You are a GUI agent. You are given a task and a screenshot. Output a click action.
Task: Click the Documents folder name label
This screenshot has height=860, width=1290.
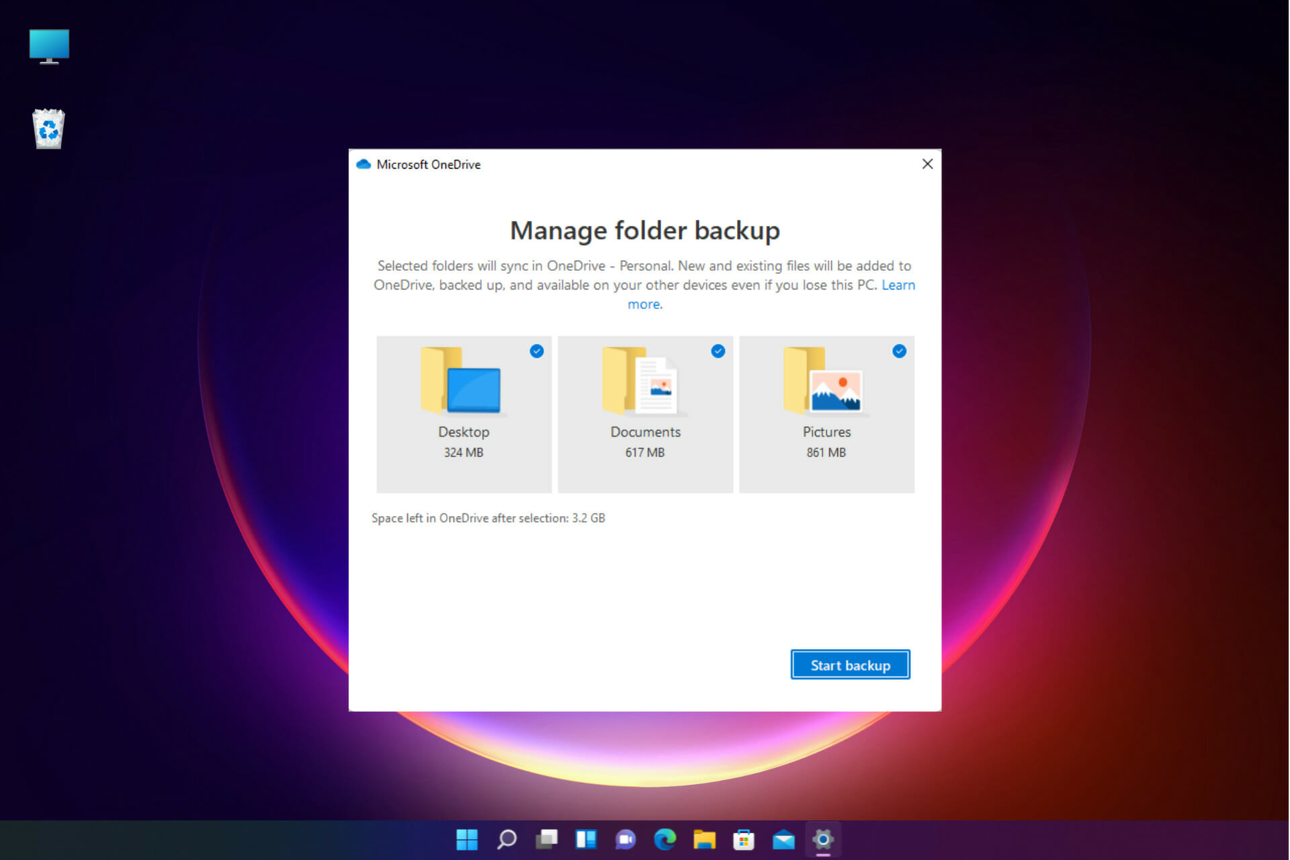(x=645, y=432)
